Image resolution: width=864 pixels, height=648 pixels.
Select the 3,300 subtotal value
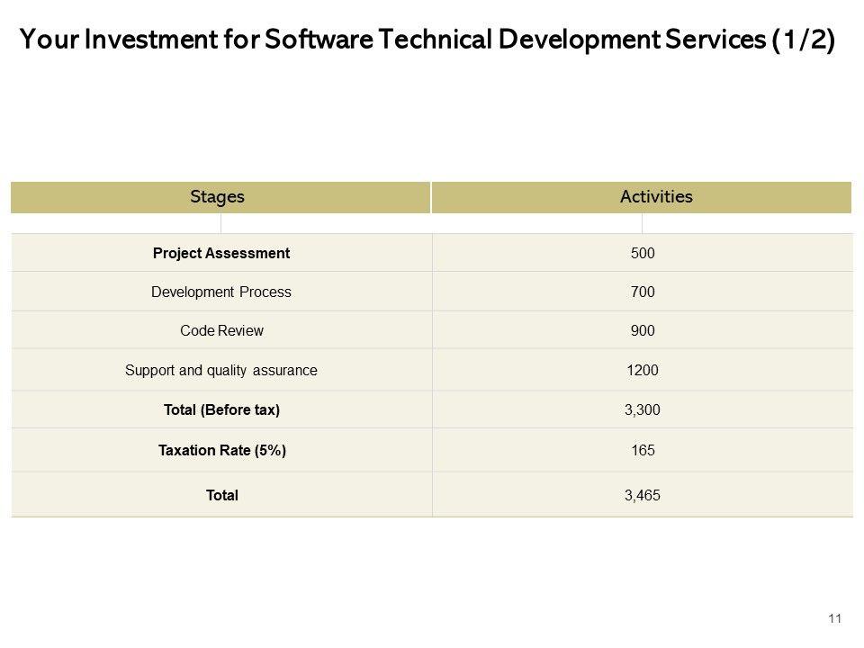(643, 409)
